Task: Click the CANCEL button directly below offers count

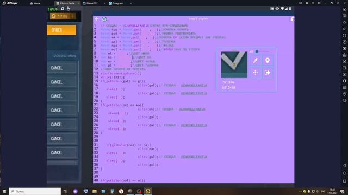Action: 61,68
